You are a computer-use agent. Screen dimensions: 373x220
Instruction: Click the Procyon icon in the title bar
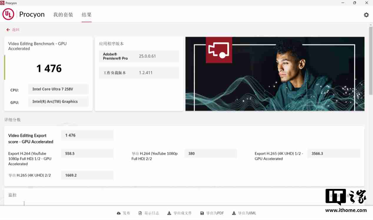[x=3, y=3]
